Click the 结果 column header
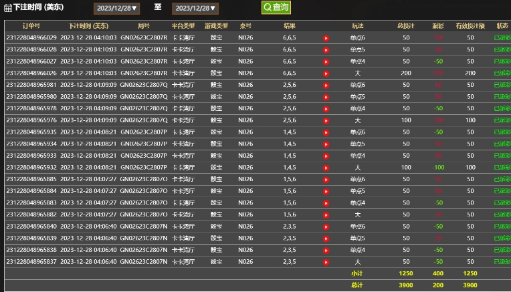The height and width of the screenshot is (292, 511). click(290, 25)
